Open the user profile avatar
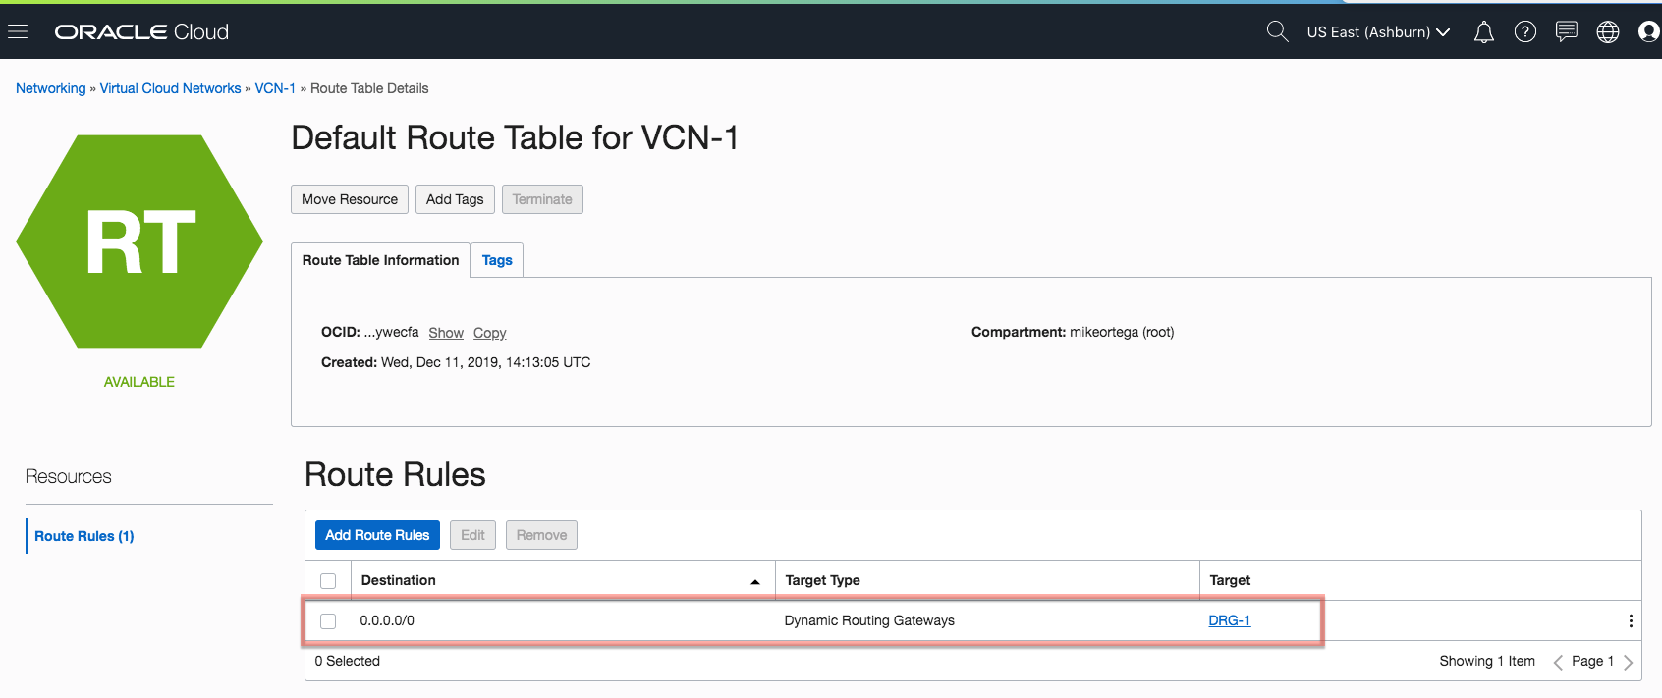 [x=1648, y=32]
